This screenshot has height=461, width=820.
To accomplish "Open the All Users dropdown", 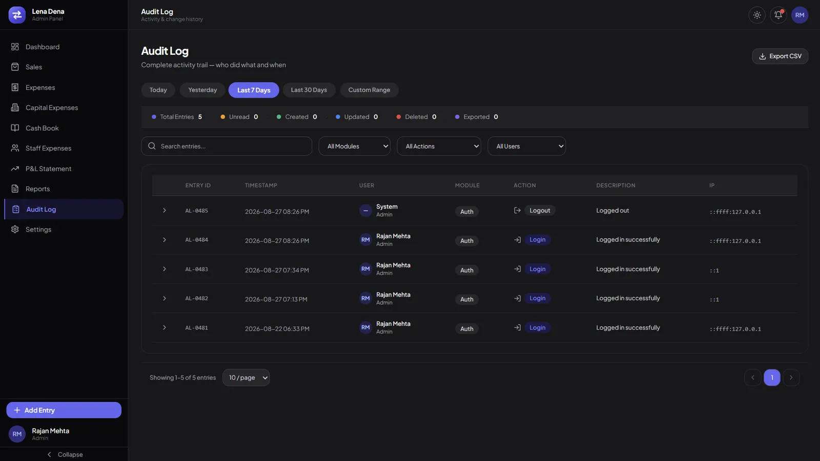I will click(527, 146).
